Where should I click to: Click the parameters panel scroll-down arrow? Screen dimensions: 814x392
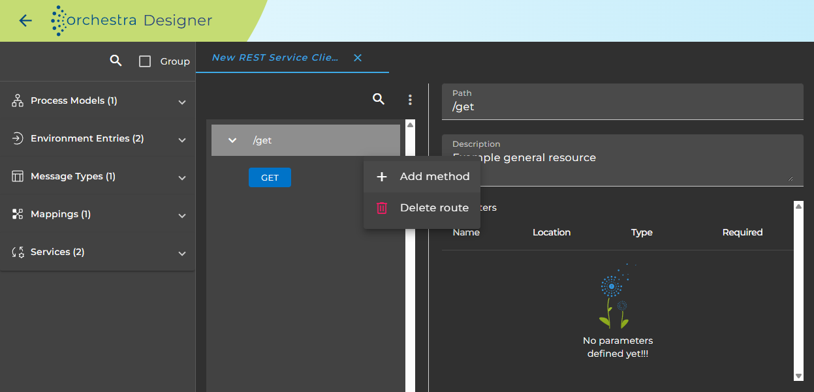[x=798, y=376]
